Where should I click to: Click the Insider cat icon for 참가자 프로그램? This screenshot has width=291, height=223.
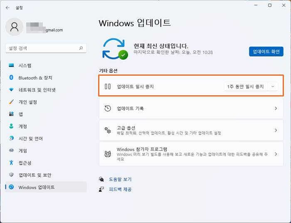(108, 154)
